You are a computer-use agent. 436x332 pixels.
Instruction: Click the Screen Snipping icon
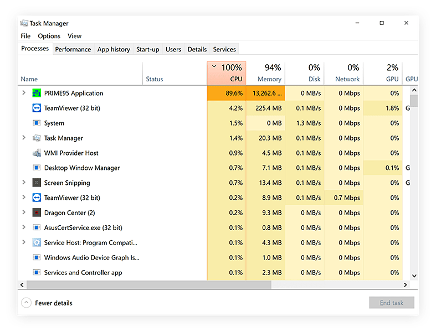tap(37, 183)
